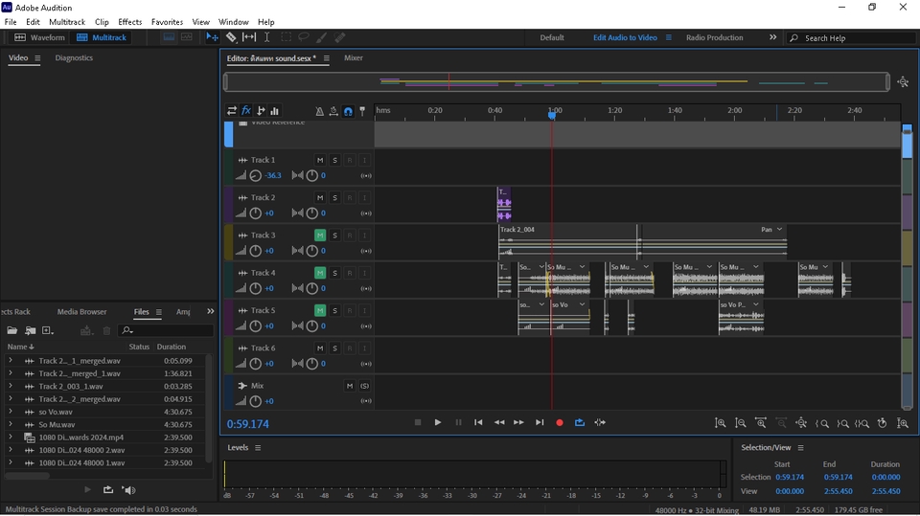920x516 pixels.
Task: Toggle the metronome icon
Action: point(319,111)
